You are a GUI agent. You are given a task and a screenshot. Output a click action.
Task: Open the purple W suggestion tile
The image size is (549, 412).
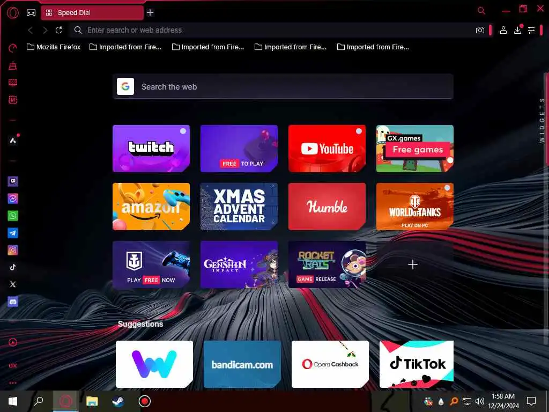[154, 364]
